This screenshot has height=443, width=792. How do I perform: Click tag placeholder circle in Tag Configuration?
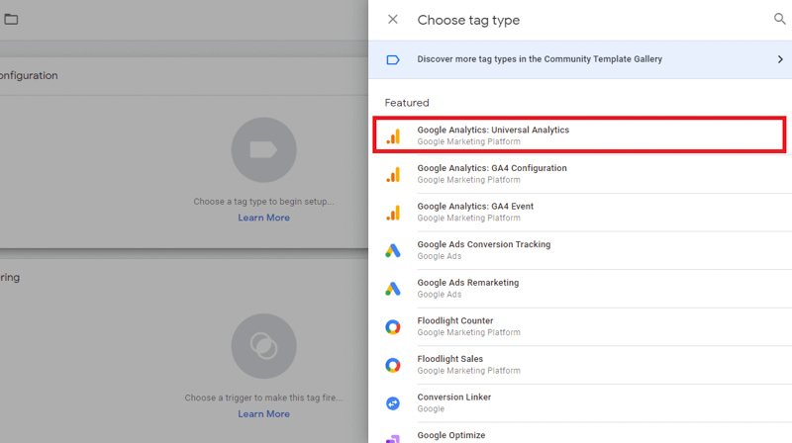point(263,150)
